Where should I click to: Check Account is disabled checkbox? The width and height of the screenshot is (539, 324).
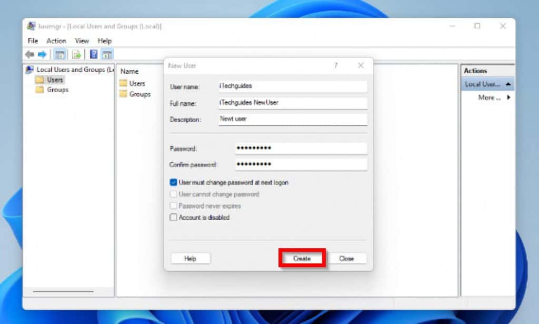(x=174, y=218)
